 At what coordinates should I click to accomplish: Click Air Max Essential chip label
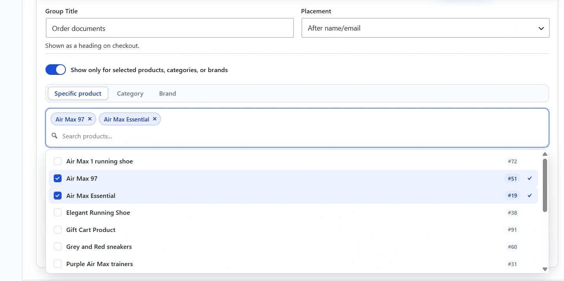click(x=126, y=119)
